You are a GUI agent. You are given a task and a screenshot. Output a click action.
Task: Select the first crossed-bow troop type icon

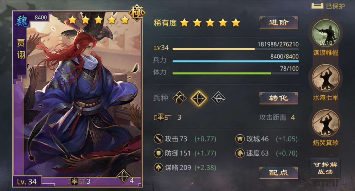[179, 98]
